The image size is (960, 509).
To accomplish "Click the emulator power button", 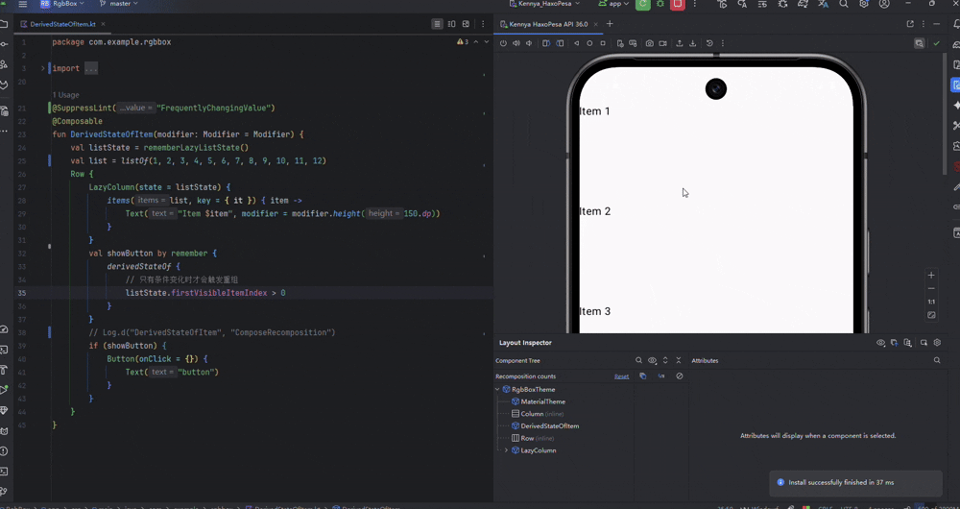I will [x=503, y=43].
